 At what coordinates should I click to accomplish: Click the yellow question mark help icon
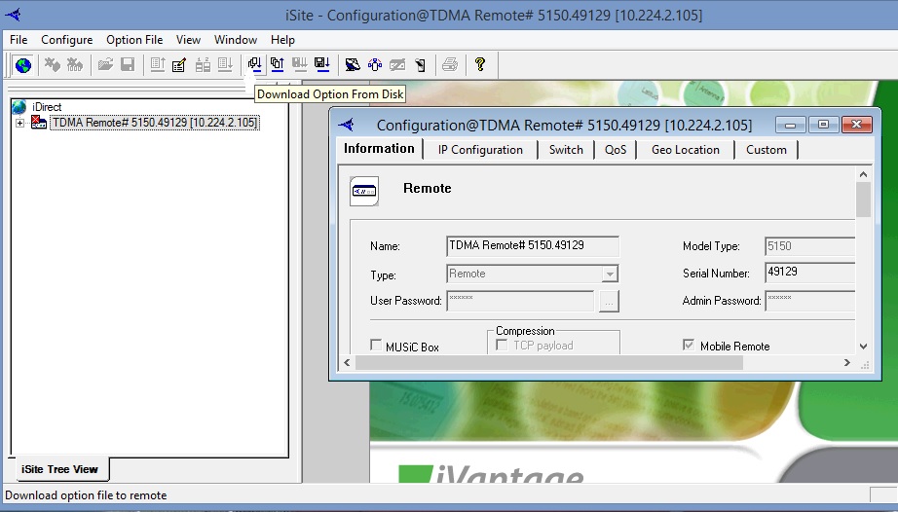click(x=480, y=64)
